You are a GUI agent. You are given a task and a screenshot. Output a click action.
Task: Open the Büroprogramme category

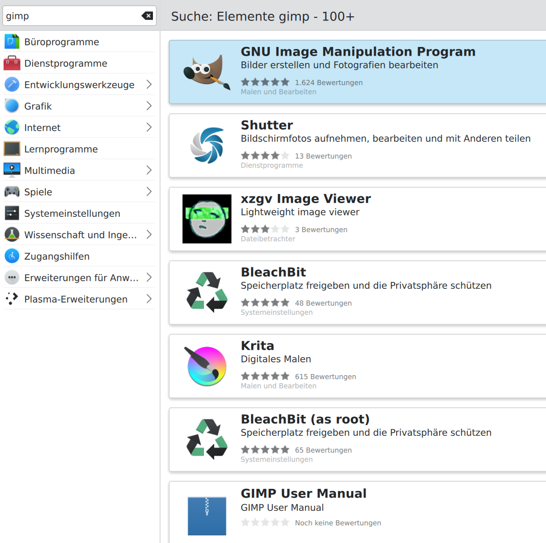click(80, 41)
